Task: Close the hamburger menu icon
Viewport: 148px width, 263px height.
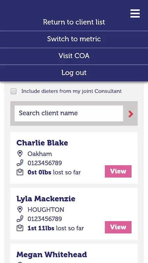Action: point(135,13)
